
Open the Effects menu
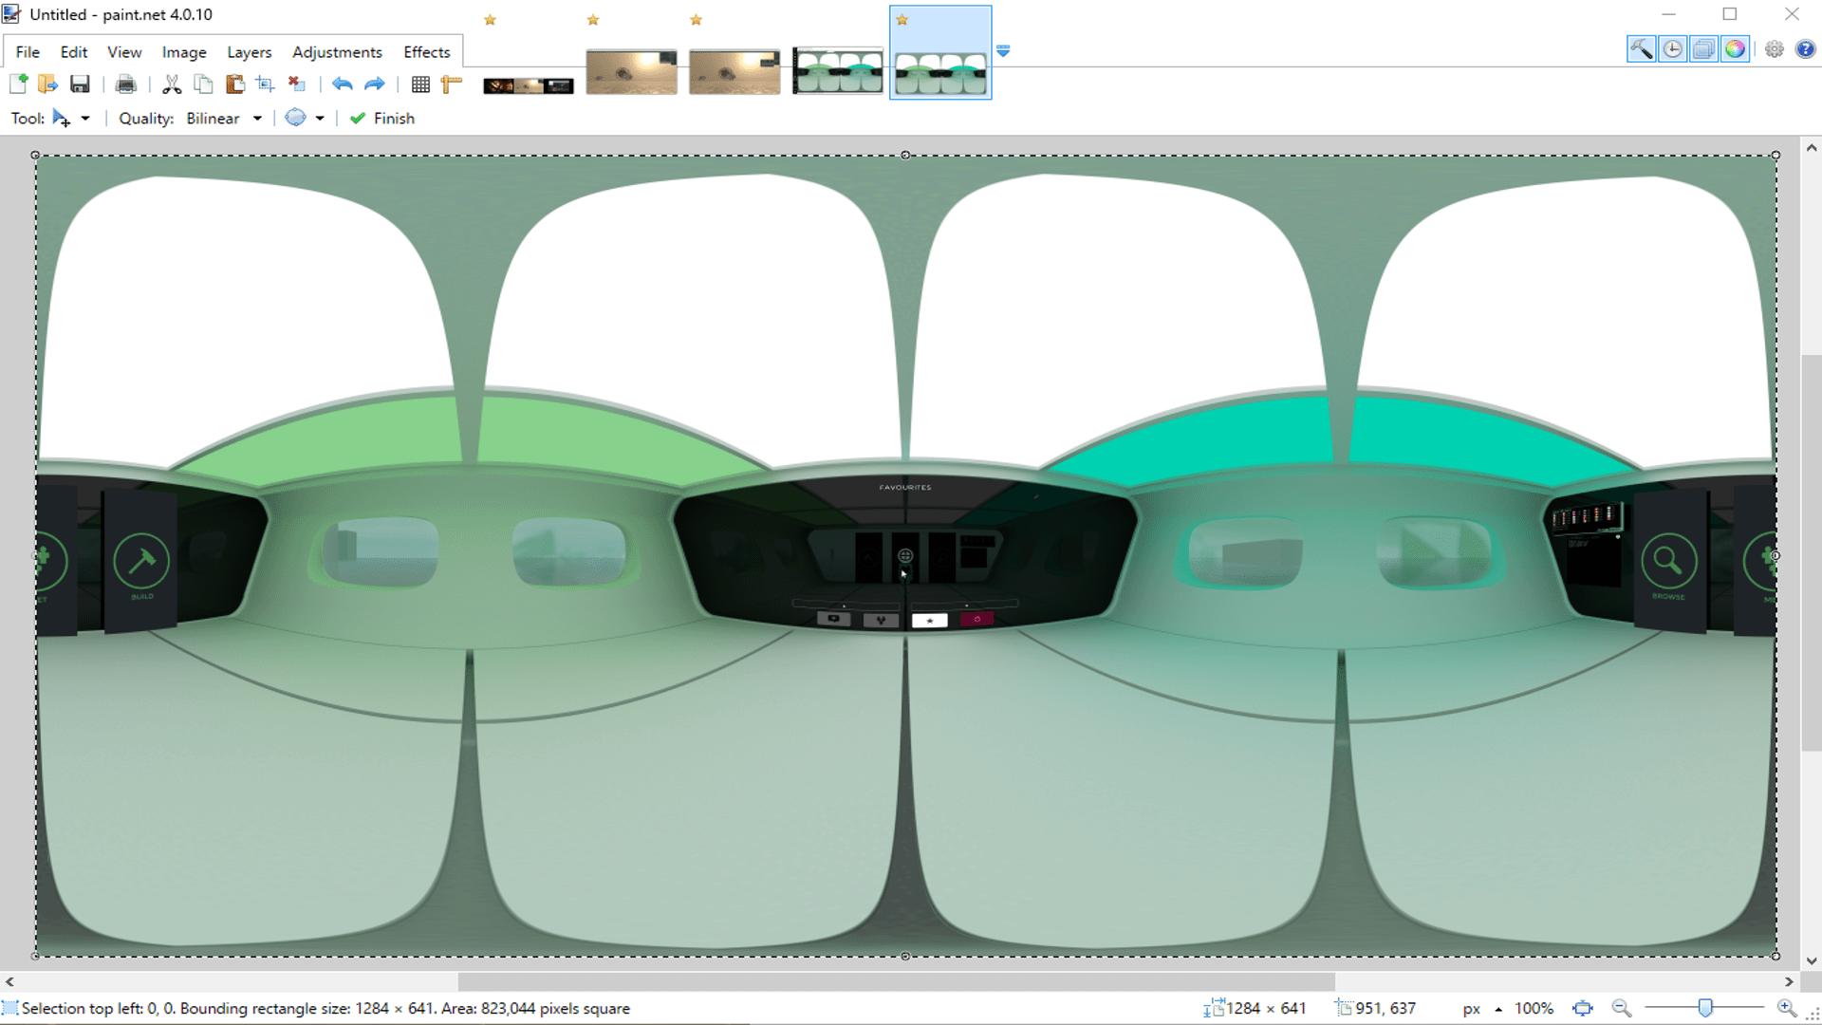pos(426,52)
